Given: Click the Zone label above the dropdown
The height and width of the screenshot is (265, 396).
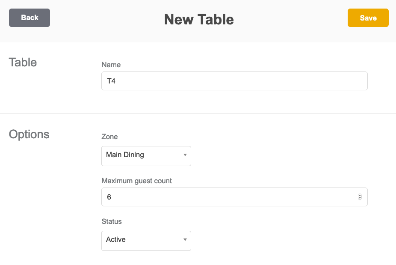Looking at the screenshot, I should tap(109, 137).
